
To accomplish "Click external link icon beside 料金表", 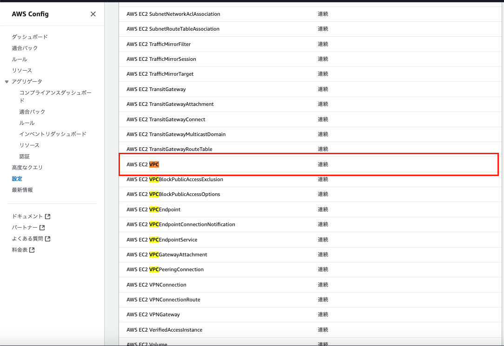I will coord(32,250).
